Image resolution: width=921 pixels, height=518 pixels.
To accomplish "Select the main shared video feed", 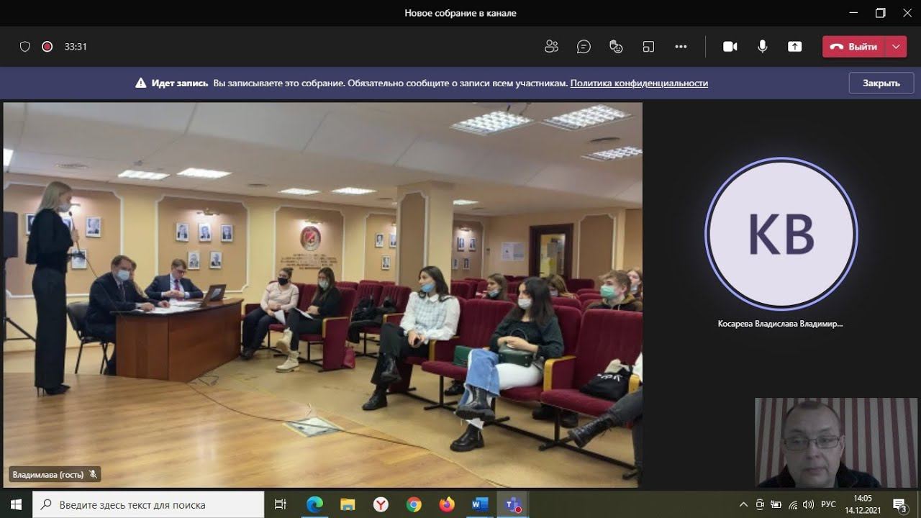I will (x=323, y=295).
